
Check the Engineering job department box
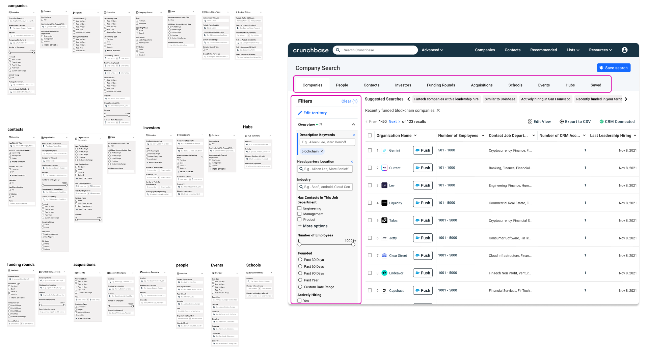tap(299, 208)
